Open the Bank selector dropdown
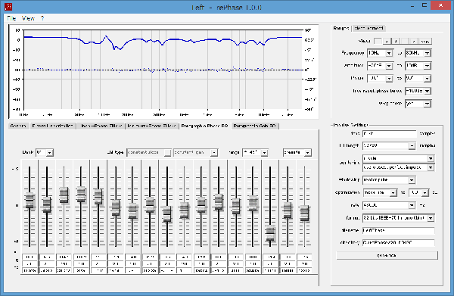 click(50, 153)
